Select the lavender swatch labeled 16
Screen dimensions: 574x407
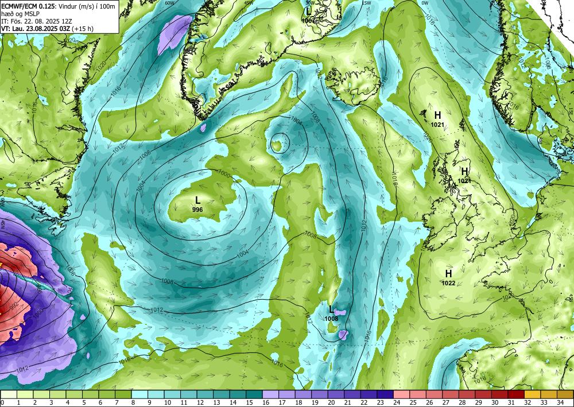tap(270, 394)
